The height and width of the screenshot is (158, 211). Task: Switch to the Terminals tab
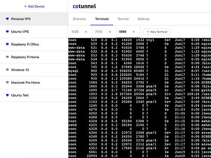(x=102, y=19)
